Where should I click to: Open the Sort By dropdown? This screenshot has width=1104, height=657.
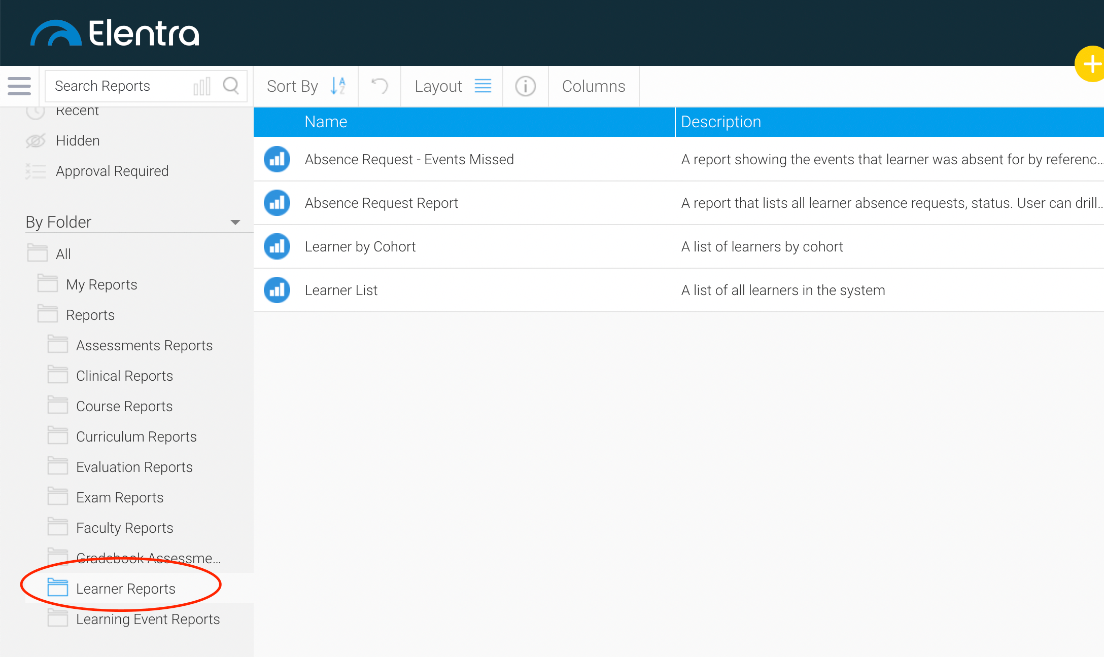coord(306,86)
